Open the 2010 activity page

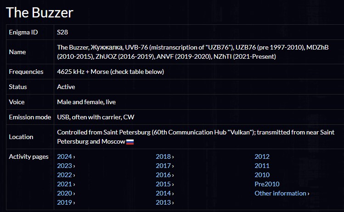point(262,175)
